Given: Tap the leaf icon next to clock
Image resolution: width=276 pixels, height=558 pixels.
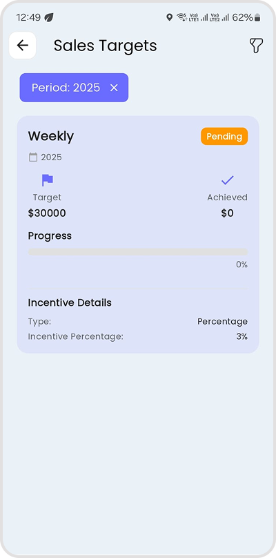Looking at the screenshot, I should [49, 17].
